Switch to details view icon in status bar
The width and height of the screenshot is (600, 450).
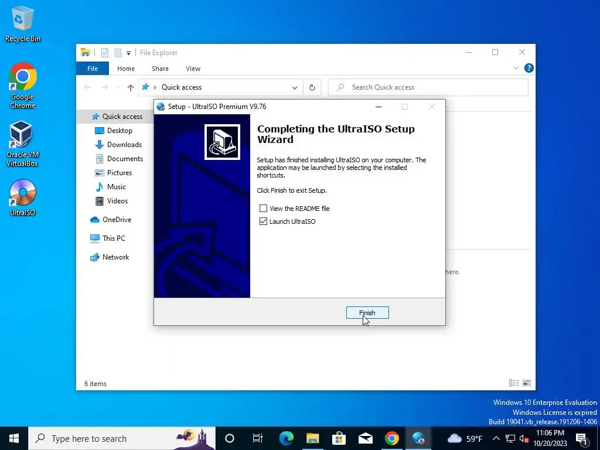(x=513, y=383)
